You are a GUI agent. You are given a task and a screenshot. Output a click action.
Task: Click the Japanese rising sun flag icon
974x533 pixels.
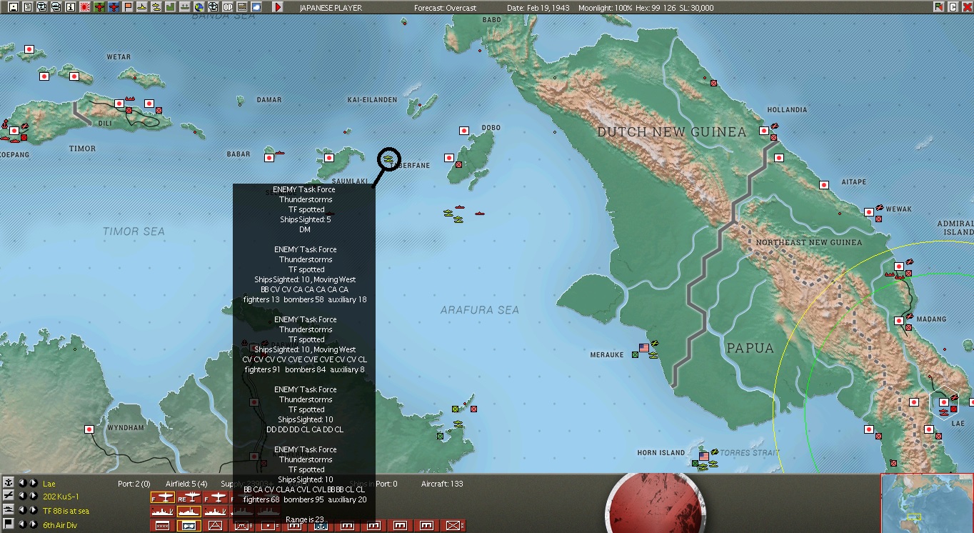85,7
